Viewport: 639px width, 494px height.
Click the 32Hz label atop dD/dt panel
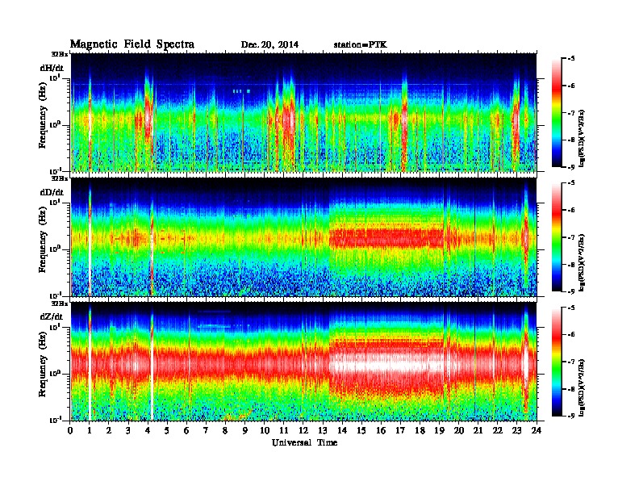click(59, 178)
